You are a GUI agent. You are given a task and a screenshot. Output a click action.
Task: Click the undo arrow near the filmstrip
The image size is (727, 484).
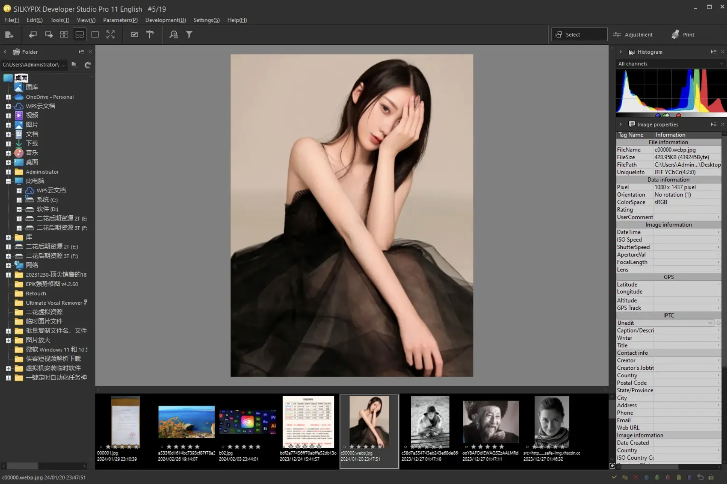point(701,478)
